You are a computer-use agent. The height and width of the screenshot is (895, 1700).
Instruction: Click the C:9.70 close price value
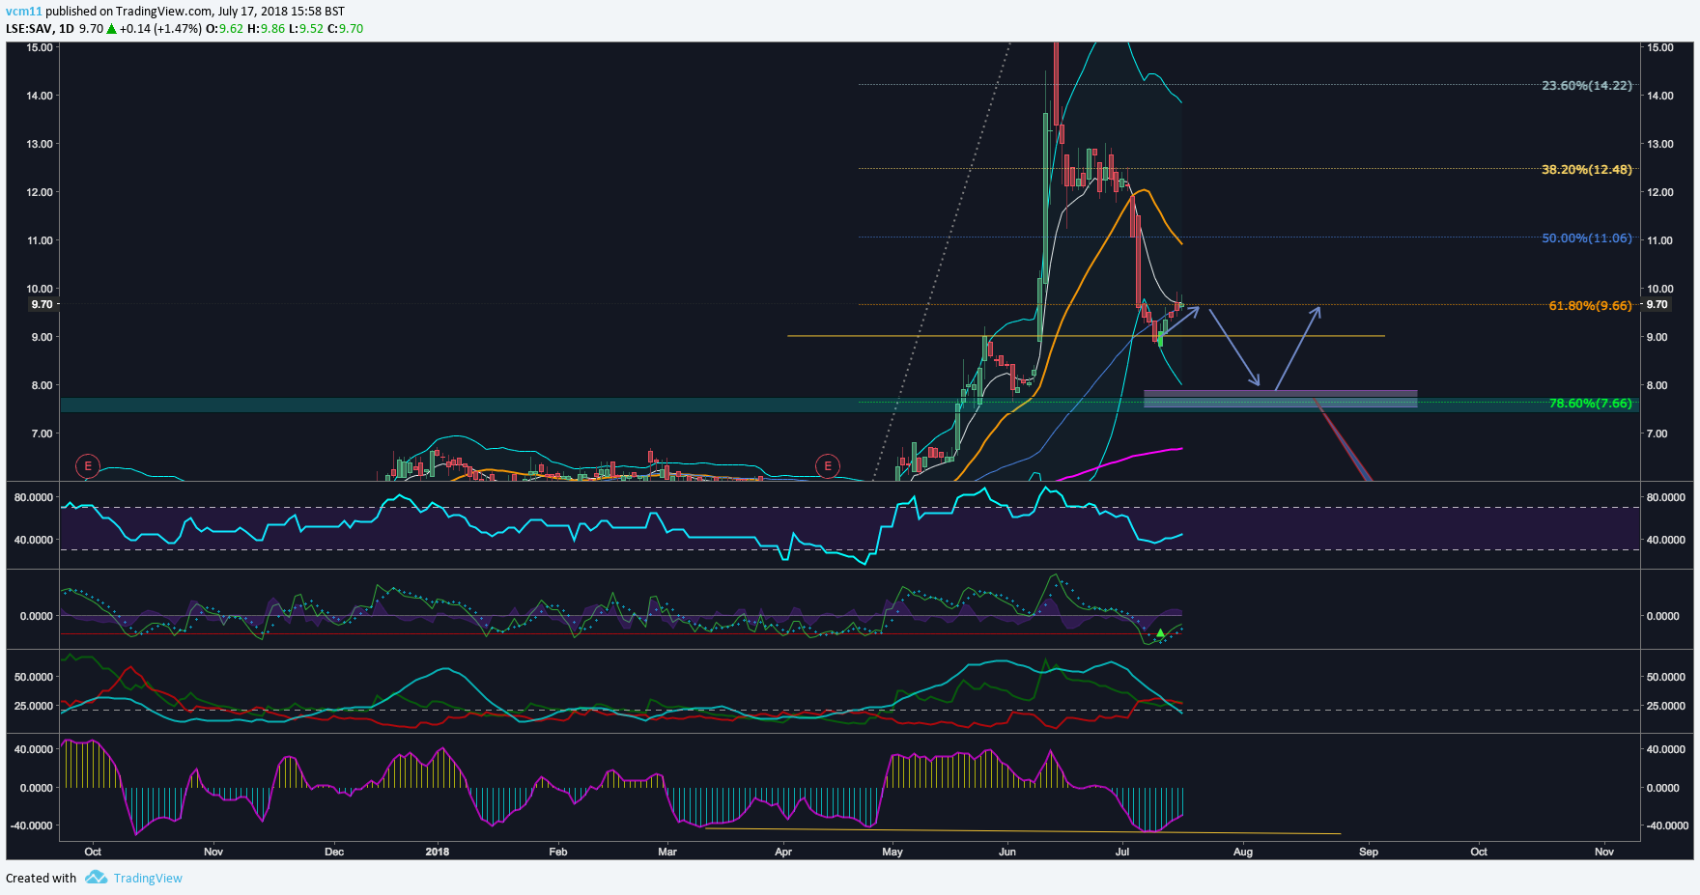tap(346, 29)
